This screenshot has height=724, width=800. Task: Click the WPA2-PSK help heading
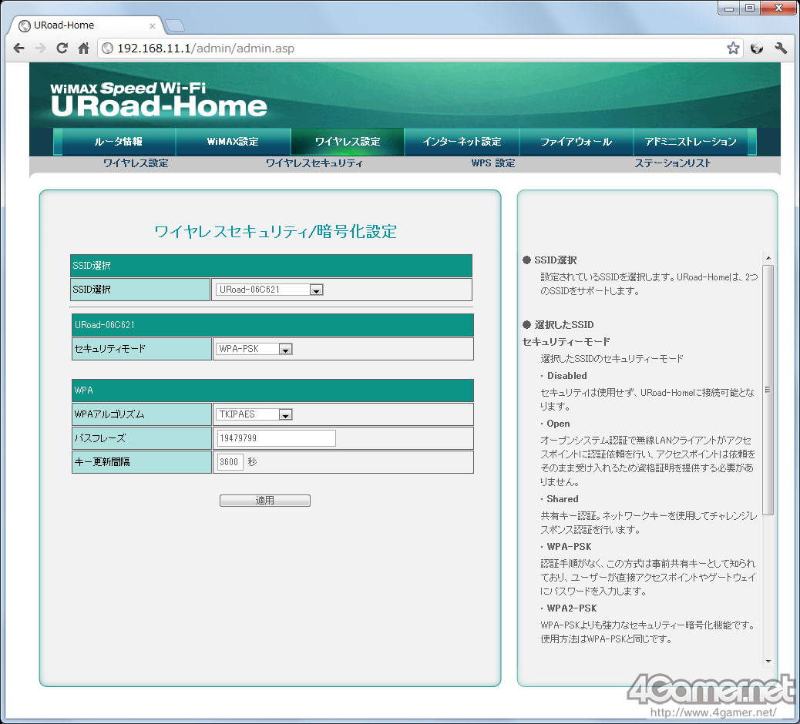point(571,608)
